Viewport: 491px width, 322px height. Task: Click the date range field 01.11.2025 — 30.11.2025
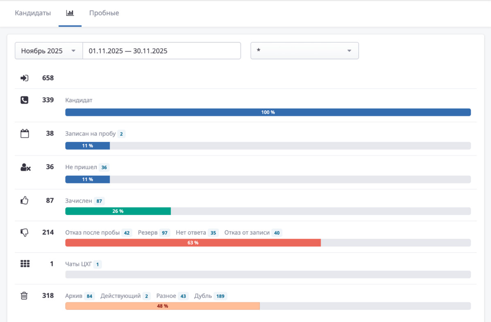pyautogui.click(x=162, y=51)
